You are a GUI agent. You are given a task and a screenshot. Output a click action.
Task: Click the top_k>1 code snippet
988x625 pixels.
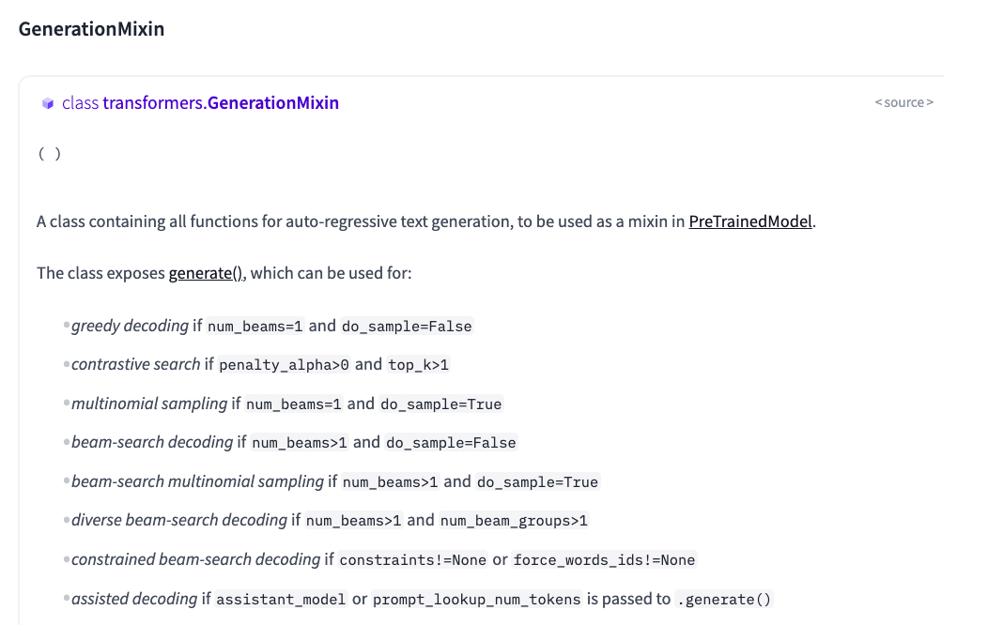[x=418, y=365]
